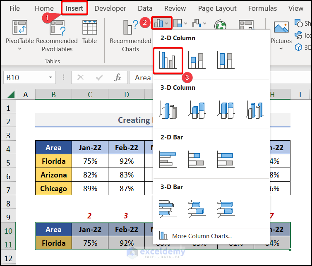The image size is (312, 266).
Task: Click the Area header in row 10
Action: (x=53, y=230)
